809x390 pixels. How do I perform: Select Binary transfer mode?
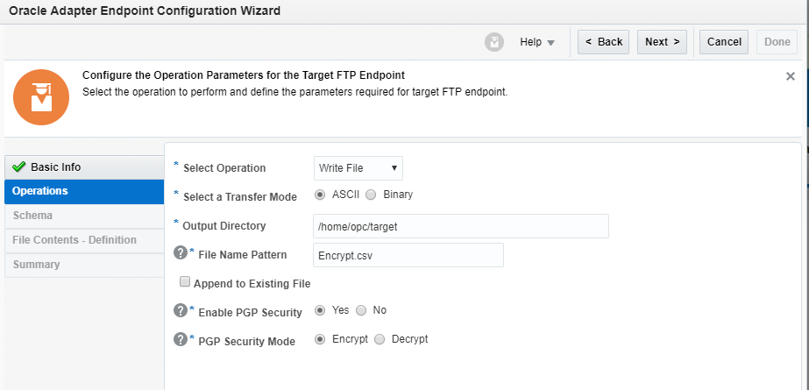pyautogui.click(x=371, y=195)
